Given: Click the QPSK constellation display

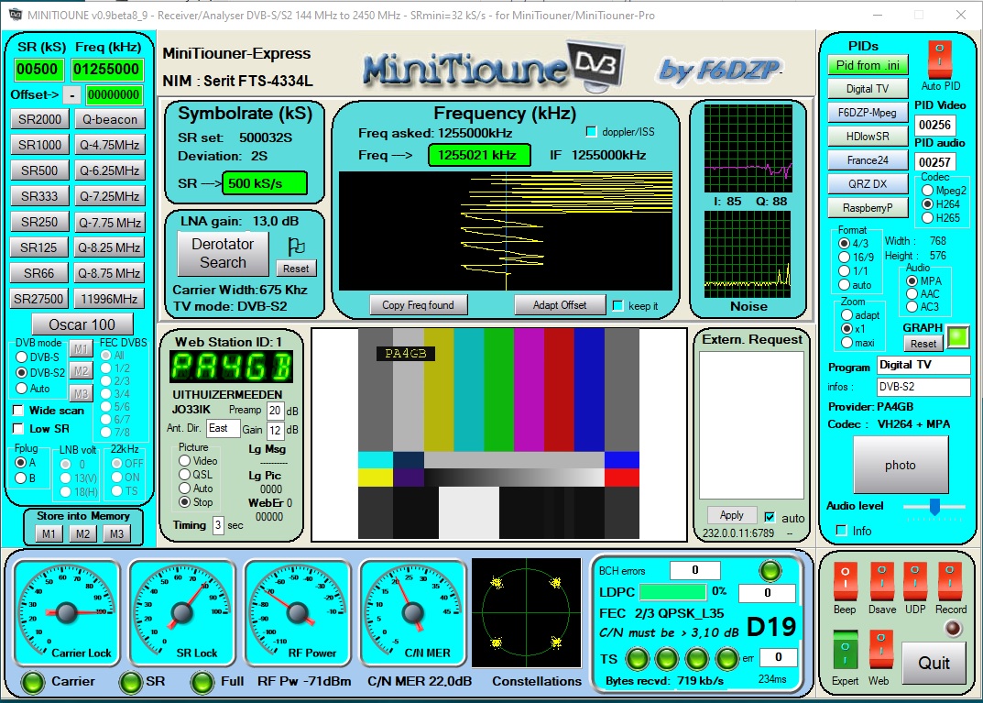Looking at the screenshot, I should pyautogui.click(x=527, y=612).
